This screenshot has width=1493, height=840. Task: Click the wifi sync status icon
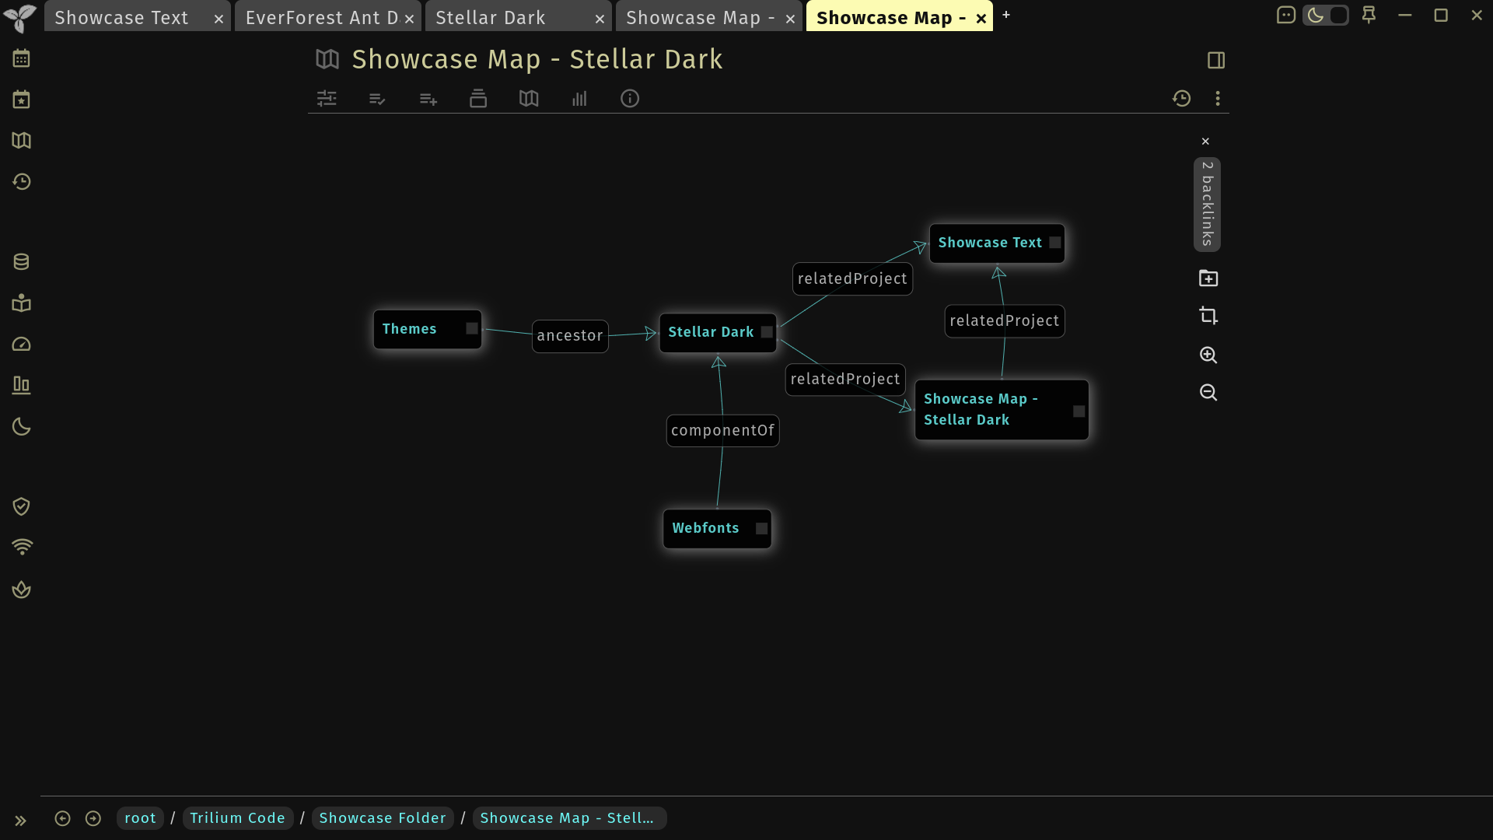(22, 548)
